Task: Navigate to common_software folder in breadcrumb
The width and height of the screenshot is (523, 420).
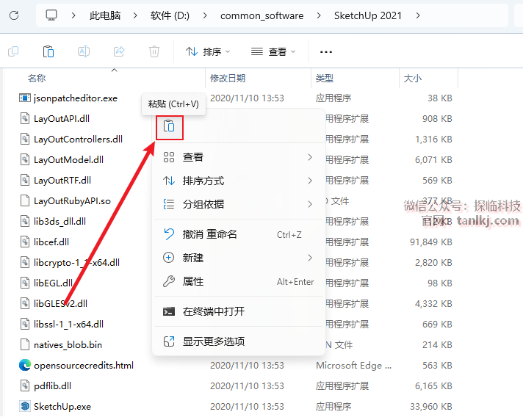Action: 261,15
